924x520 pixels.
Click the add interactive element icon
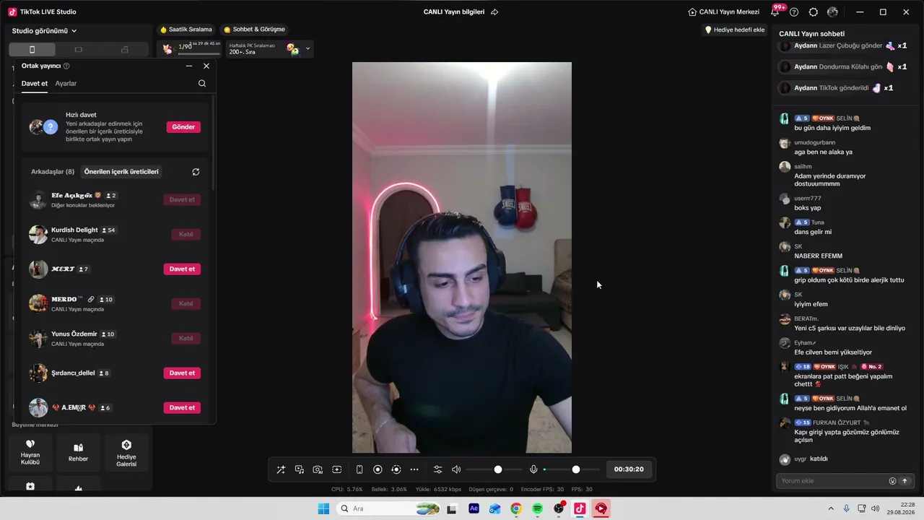[x=336, y=469]
